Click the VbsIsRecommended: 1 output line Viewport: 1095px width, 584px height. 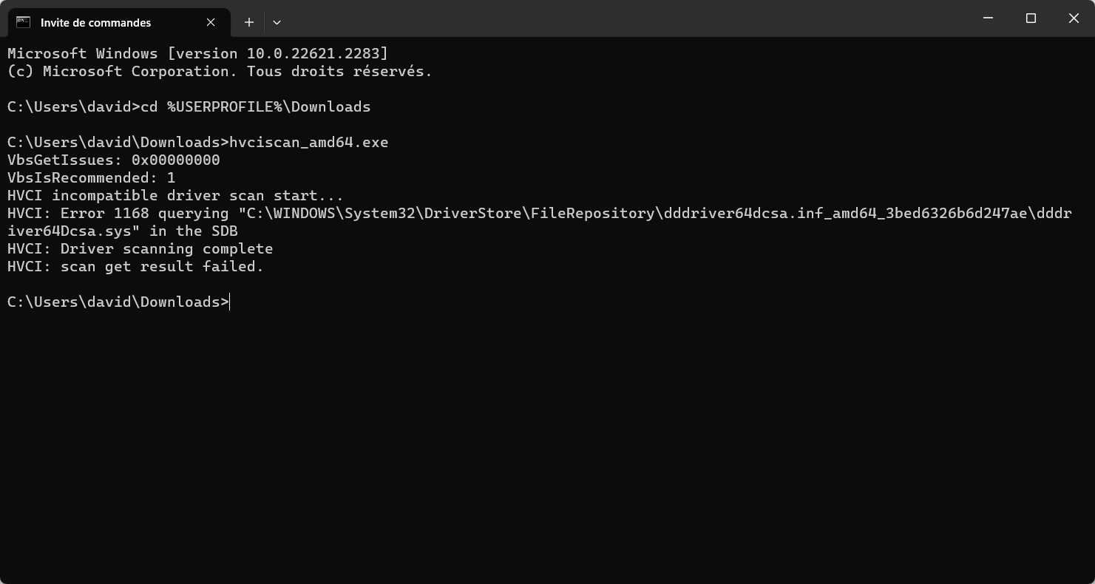click(91, 178)
